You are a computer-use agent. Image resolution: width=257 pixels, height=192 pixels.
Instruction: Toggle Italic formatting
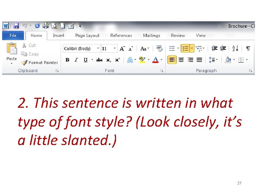[x=76, y=60]
